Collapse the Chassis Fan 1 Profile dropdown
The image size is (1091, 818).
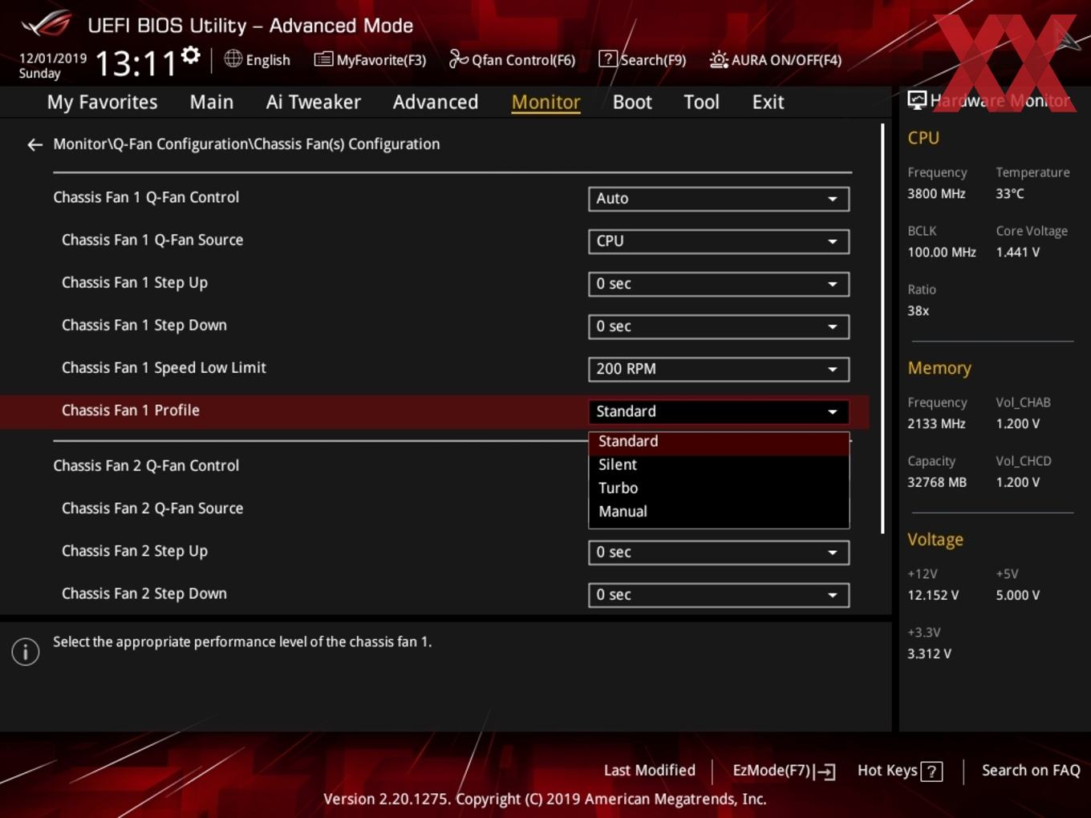tap(719, 411)
